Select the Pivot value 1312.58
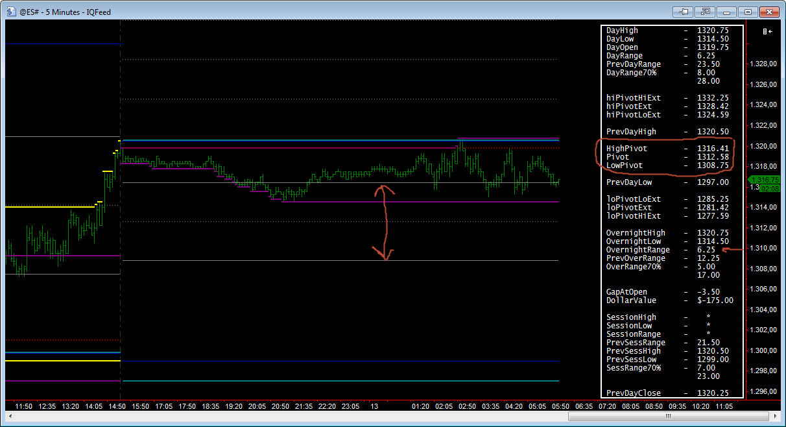 713,157
